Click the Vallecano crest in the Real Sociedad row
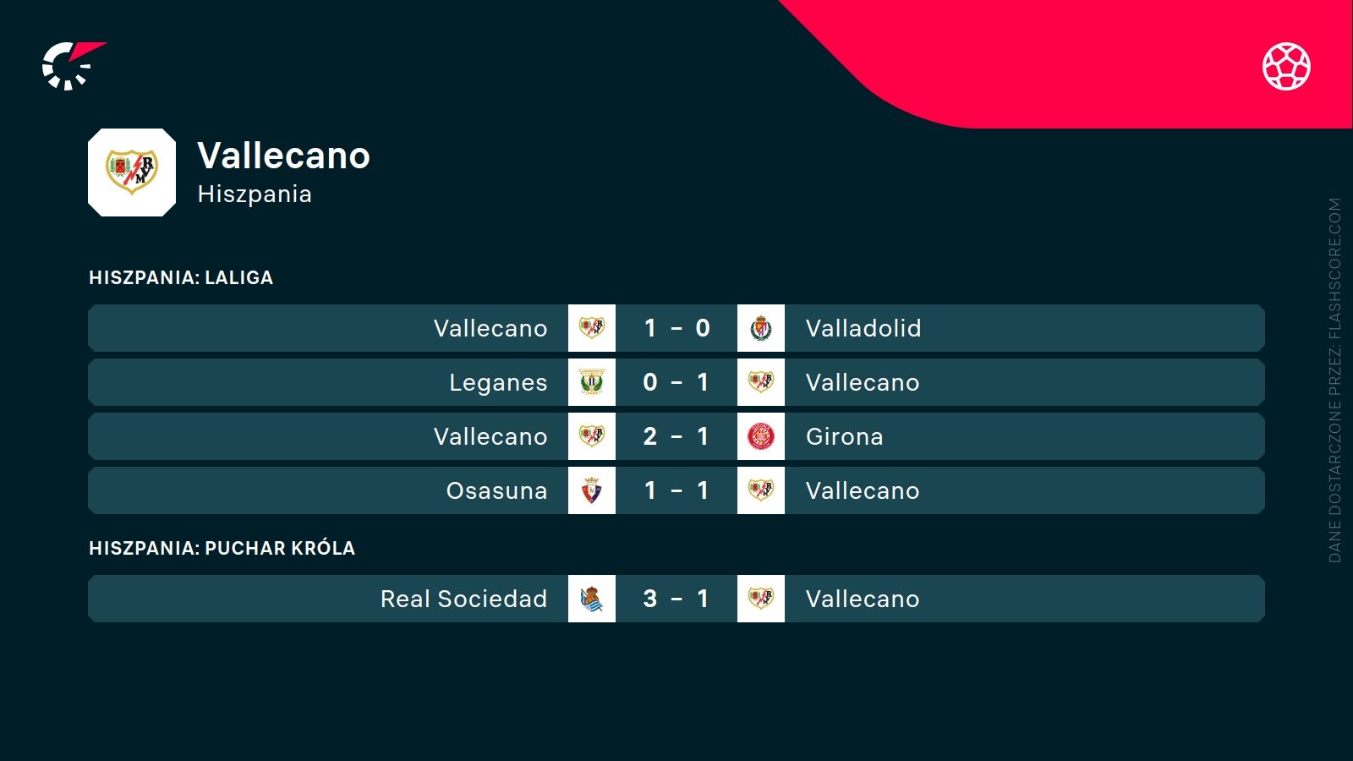 pos(761,599)
